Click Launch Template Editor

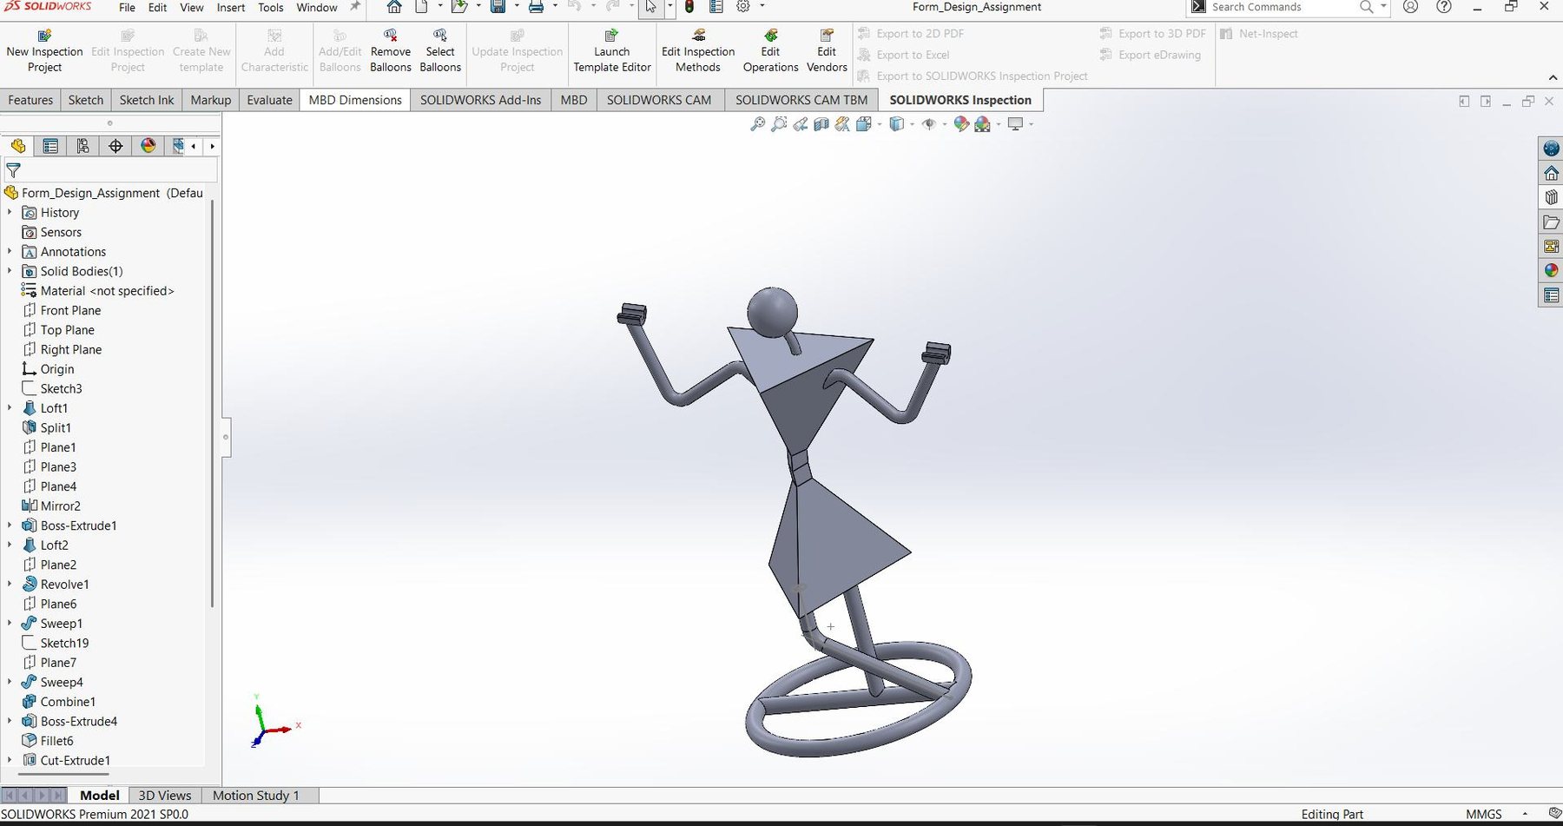coord(612,51)
